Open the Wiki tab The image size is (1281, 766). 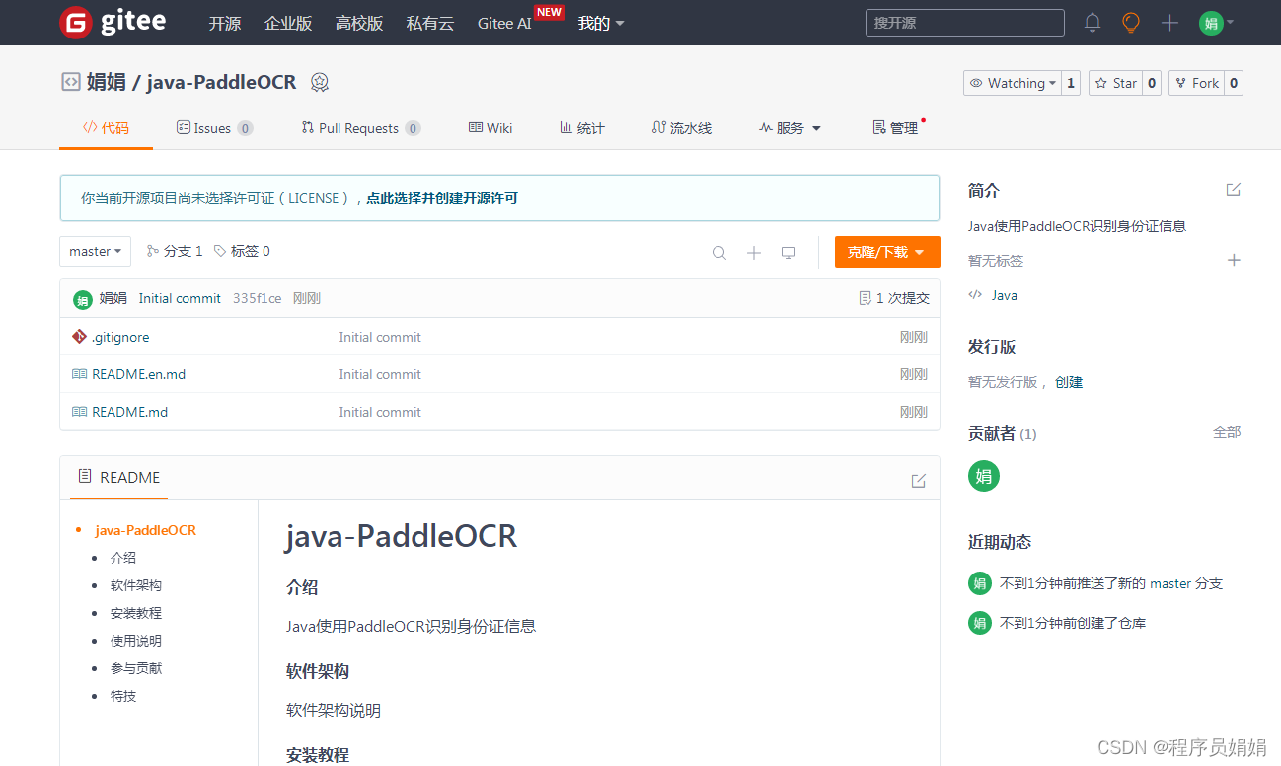pyautogui.click(x=490, y=128)
